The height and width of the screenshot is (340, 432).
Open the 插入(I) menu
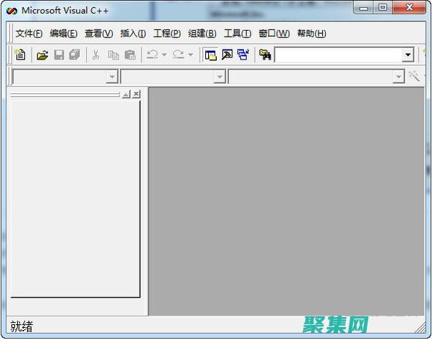point(133,34)
